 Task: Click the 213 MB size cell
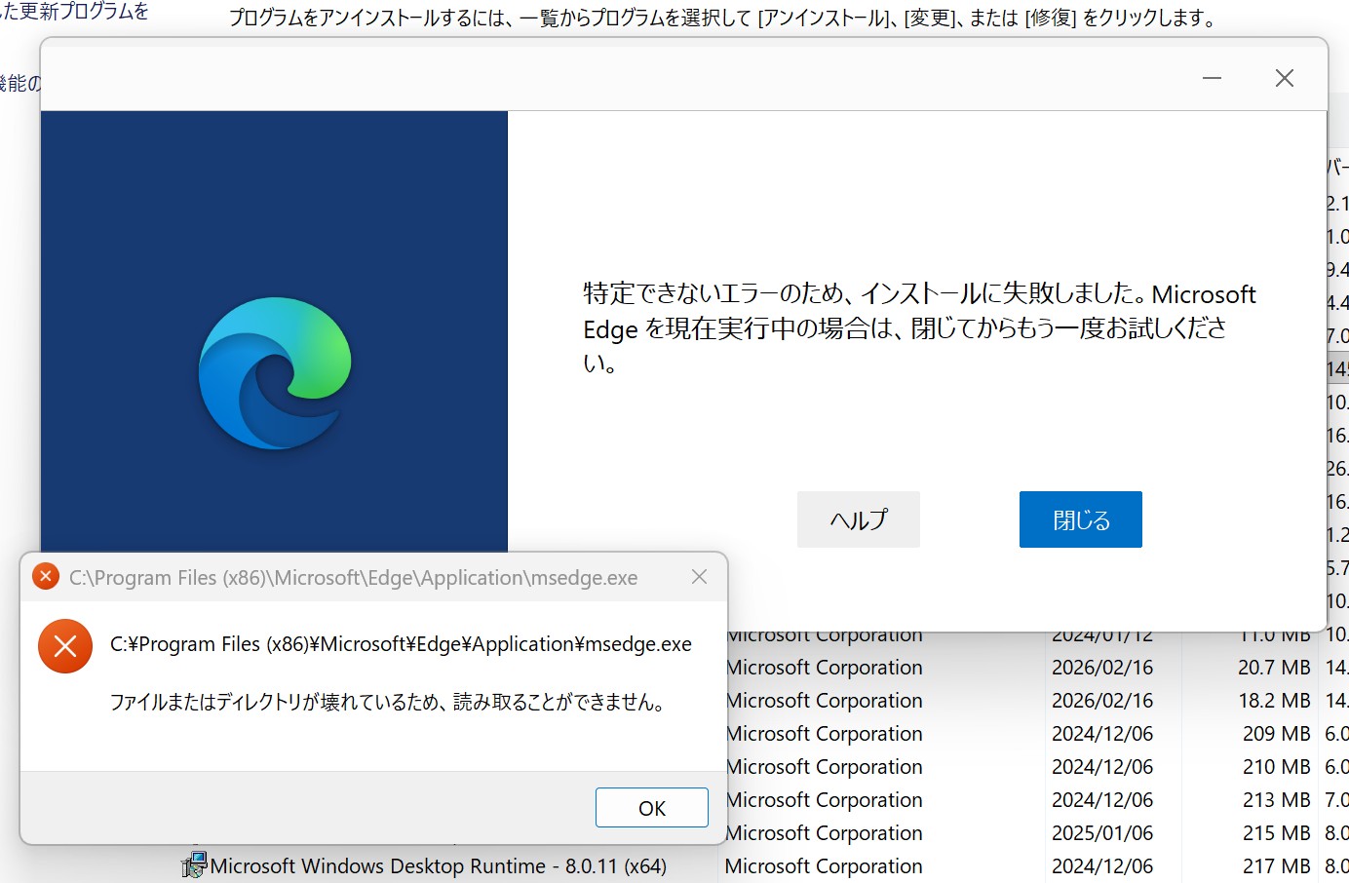(1277, 800)
